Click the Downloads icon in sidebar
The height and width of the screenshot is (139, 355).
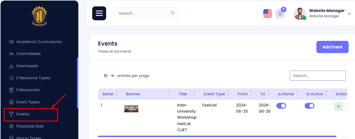pos(11,66)
